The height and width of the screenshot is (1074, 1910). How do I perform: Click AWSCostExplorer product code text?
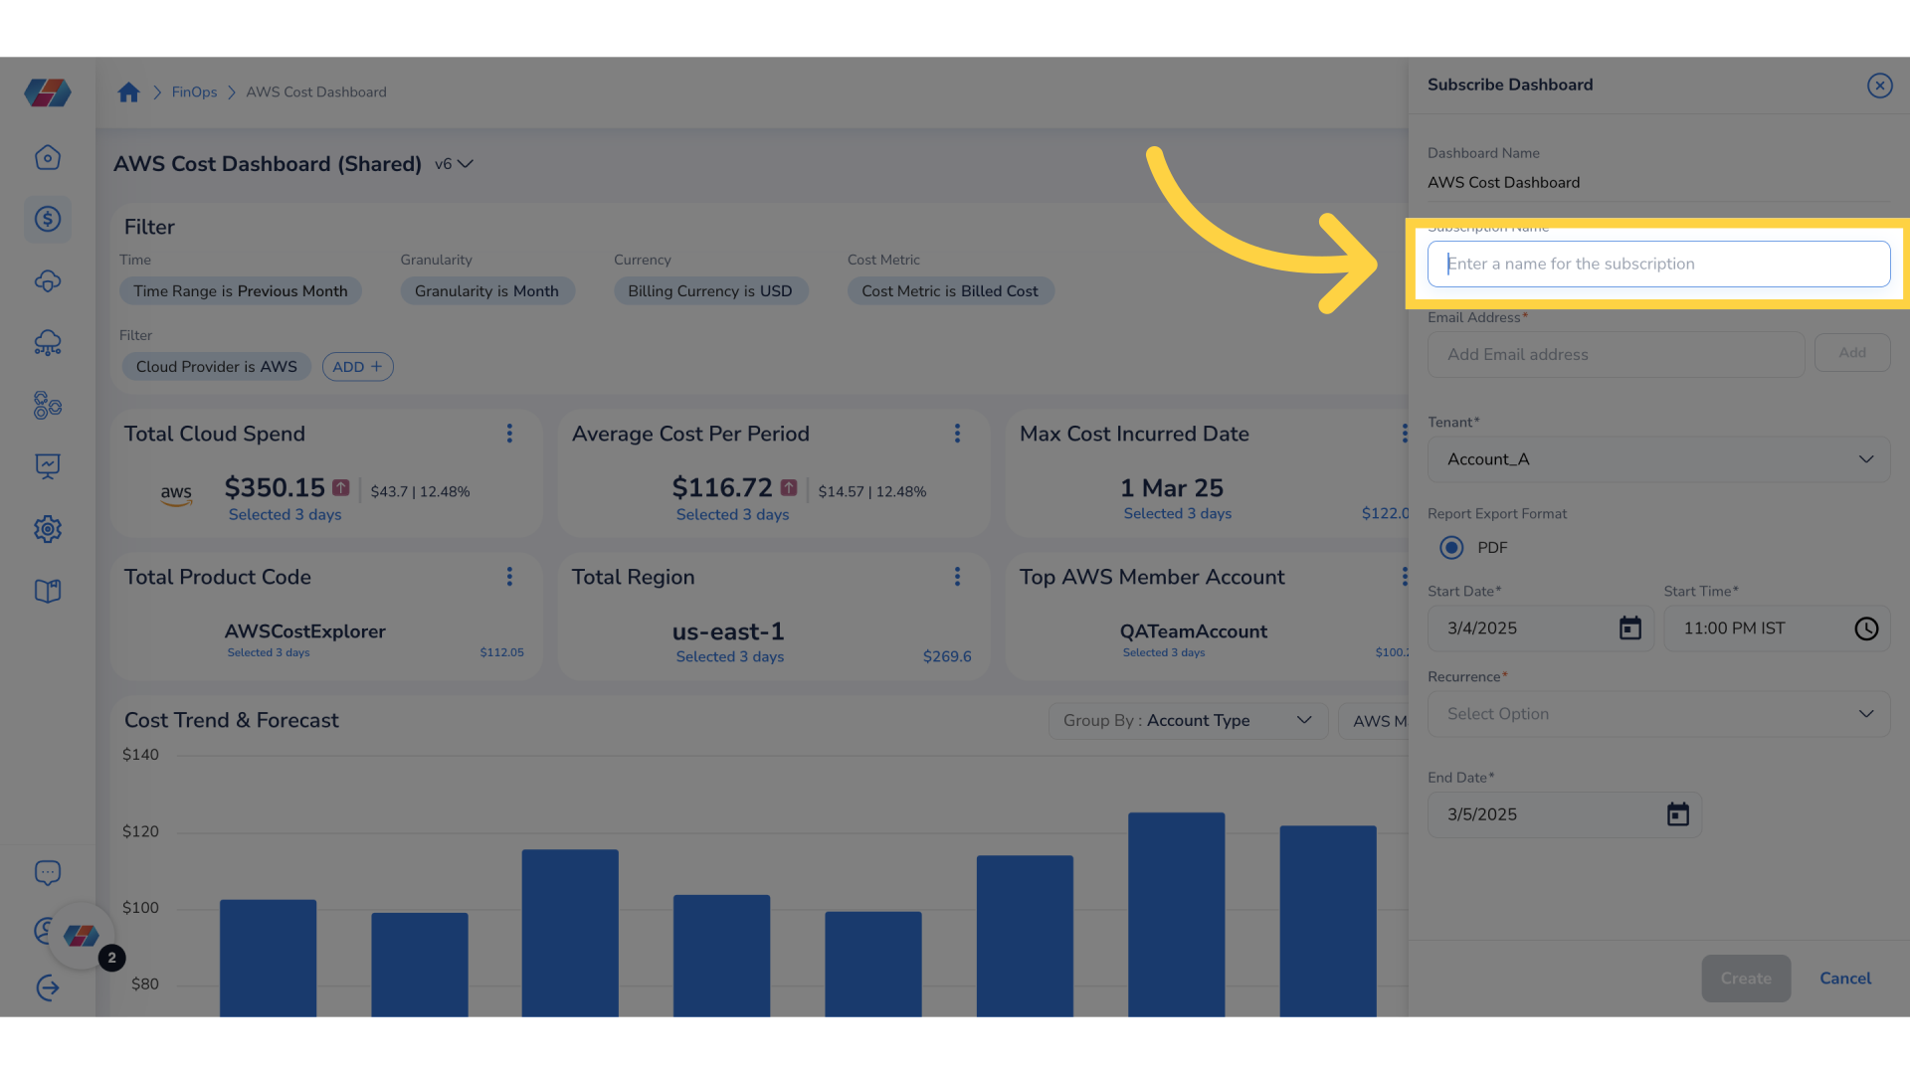click(304, 631)
